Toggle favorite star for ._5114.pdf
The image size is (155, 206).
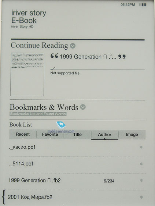(141, 164)
